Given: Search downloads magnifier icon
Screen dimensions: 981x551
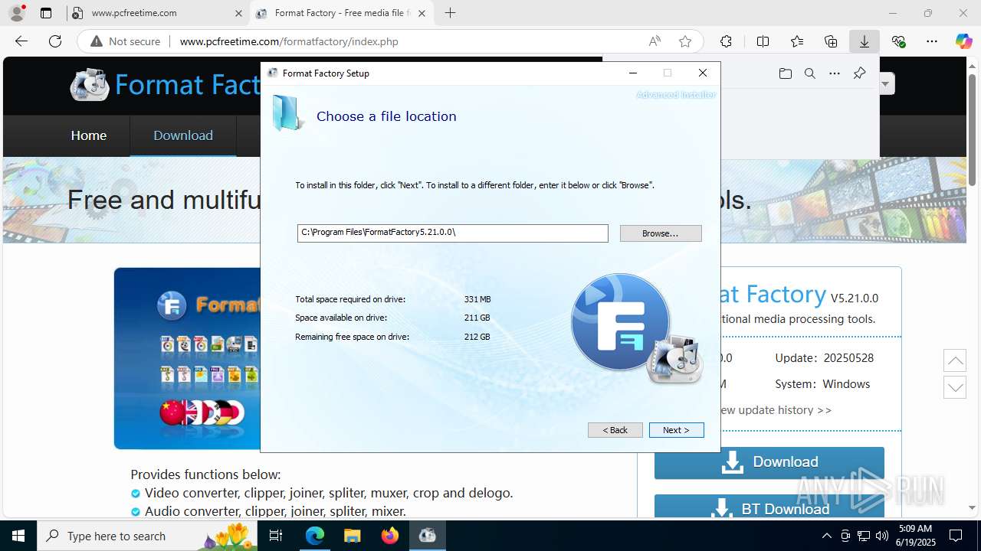Looking at the screenshot, I should [809, 73].
